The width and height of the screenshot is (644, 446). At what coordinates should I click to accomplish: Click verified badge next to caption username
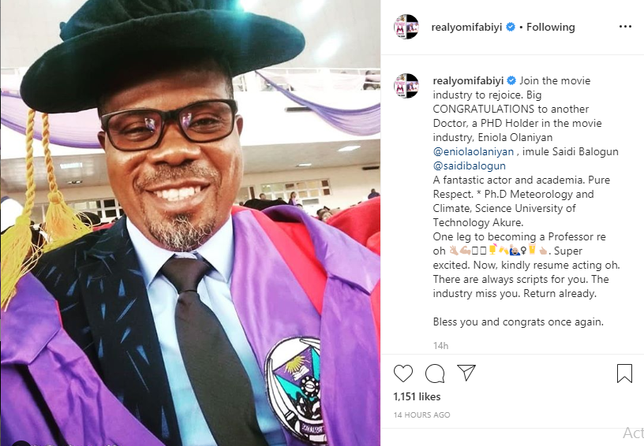(x=511, y=80)
